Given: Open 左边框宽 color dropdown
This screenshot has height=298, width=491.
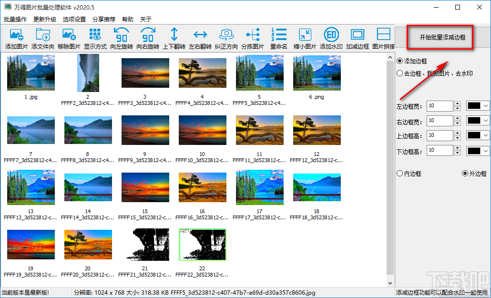Looking at the screenshot, I should (x=486, y=106).
